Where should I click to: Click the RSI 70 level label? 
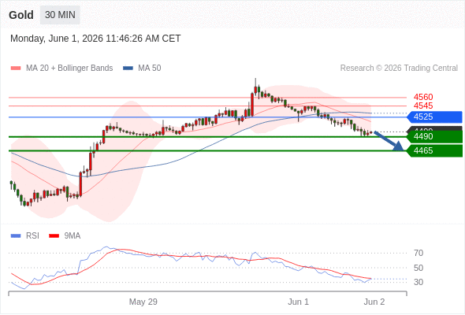point(418,253)
